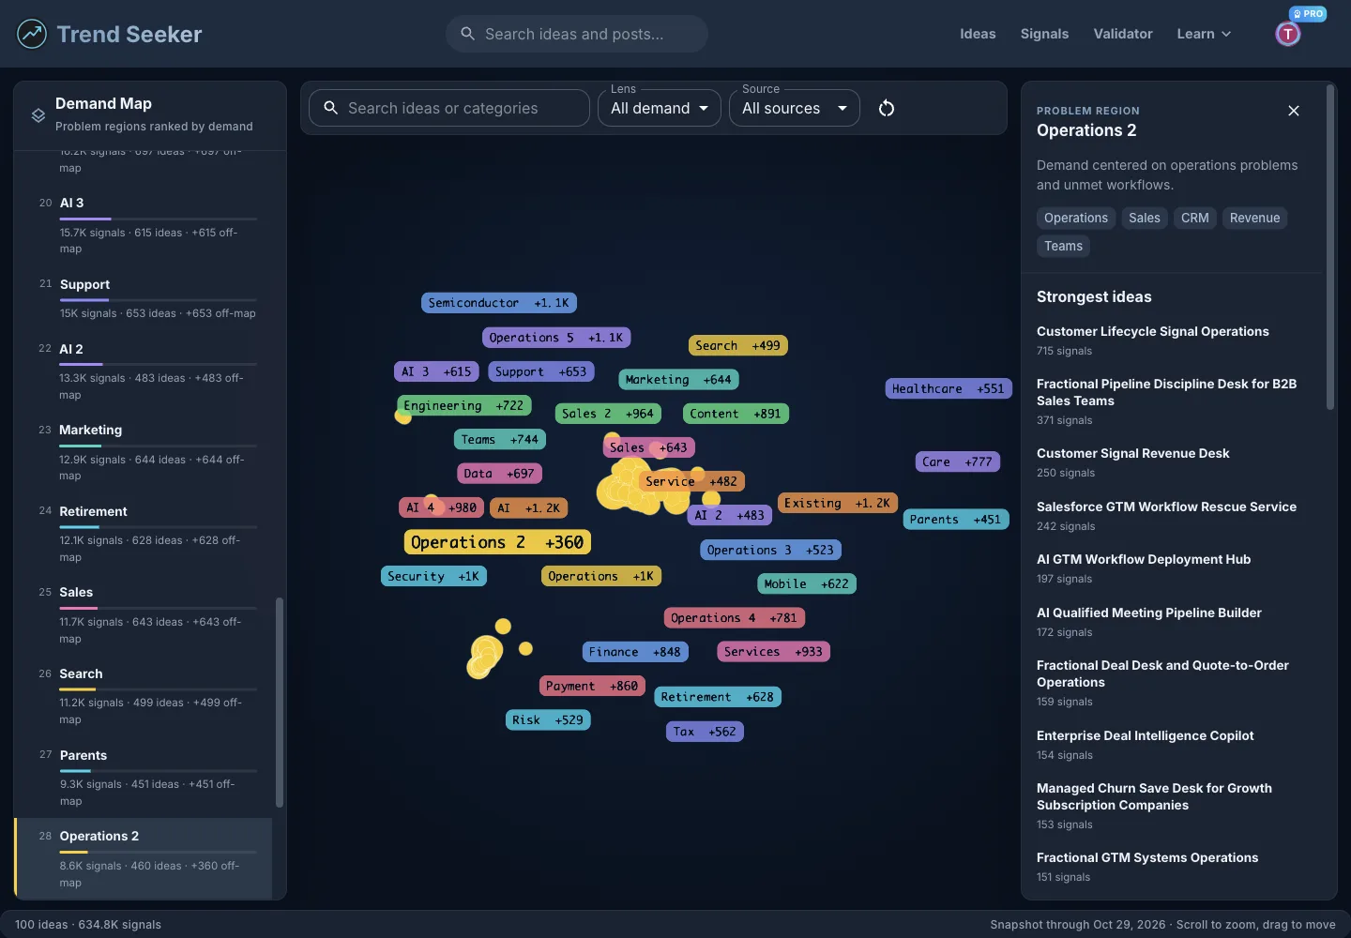Viewport: 1351px width, 938px height.
Task: Click the Semiconductor +1.1K map label
Action: (499, 303)
